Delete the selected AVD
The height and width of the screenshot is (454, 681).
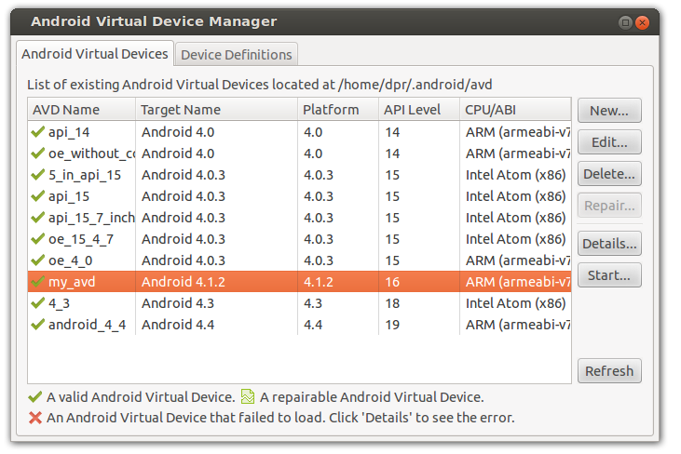(x=609, y=174)
